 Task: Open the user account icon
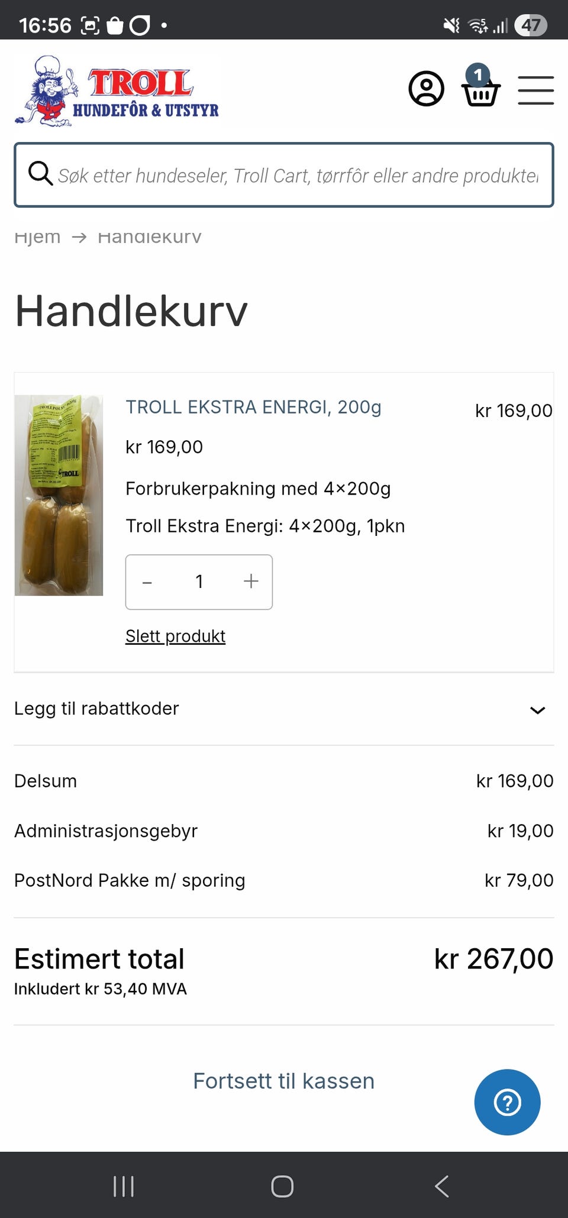pos(426,89)
